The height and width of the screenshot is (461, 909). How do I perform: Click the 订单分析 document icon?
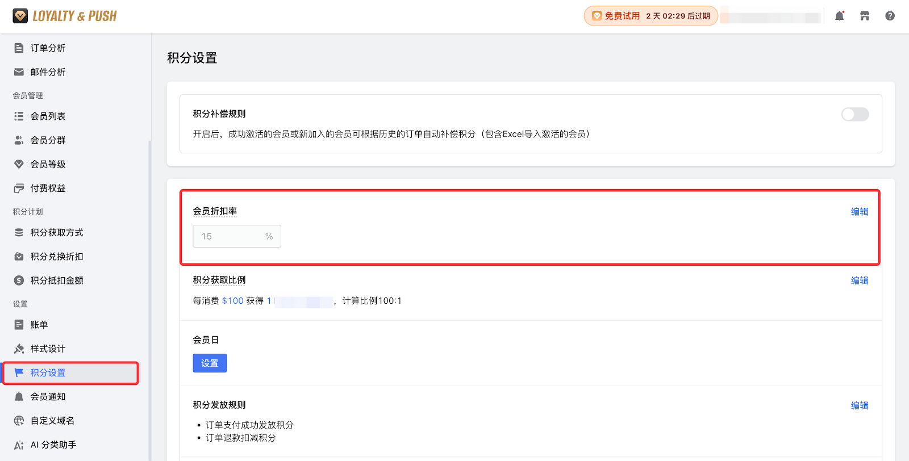(x=19, y=48)
